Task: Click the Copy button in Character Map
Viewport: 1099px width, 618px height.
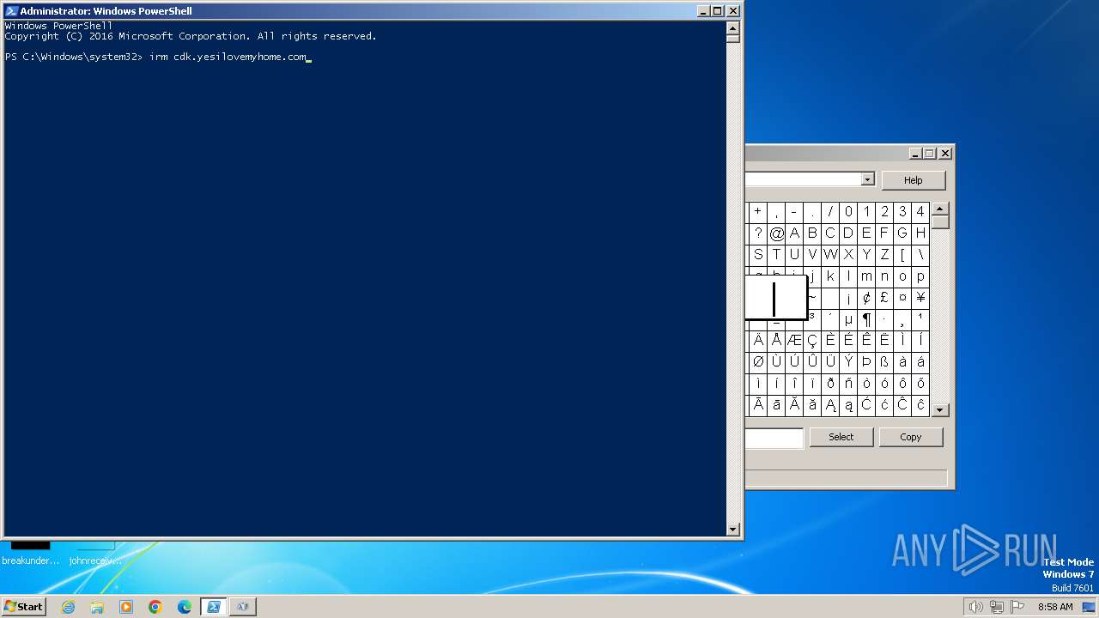Action: pyautogui.click(x=911, y=437)
